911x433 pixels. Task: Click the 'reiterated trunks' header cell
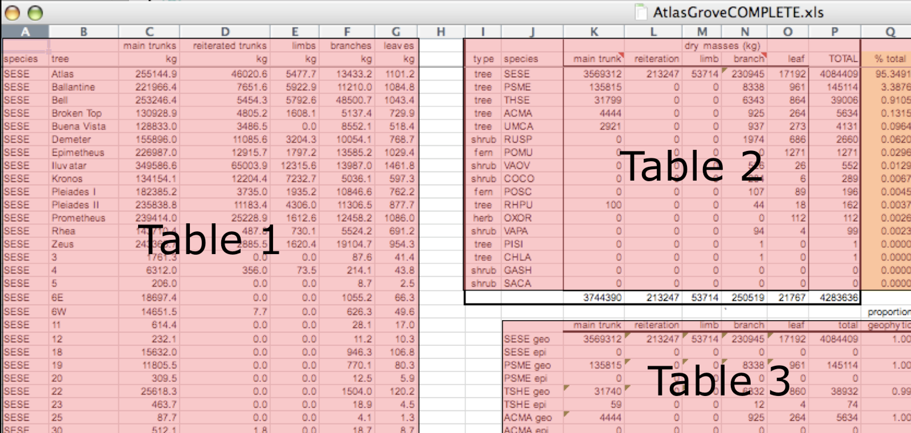(229, 46)
